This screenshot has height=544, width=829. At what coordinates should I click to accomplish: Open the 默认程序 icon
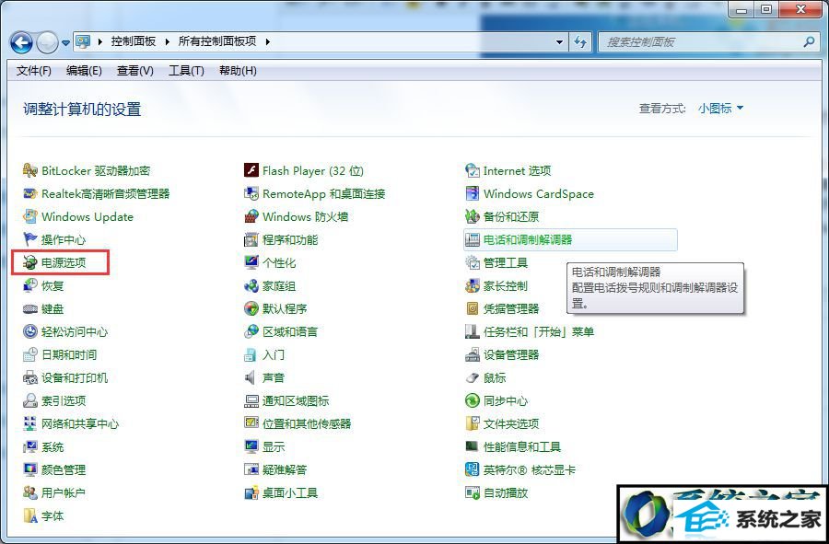[x=251, y=309]
